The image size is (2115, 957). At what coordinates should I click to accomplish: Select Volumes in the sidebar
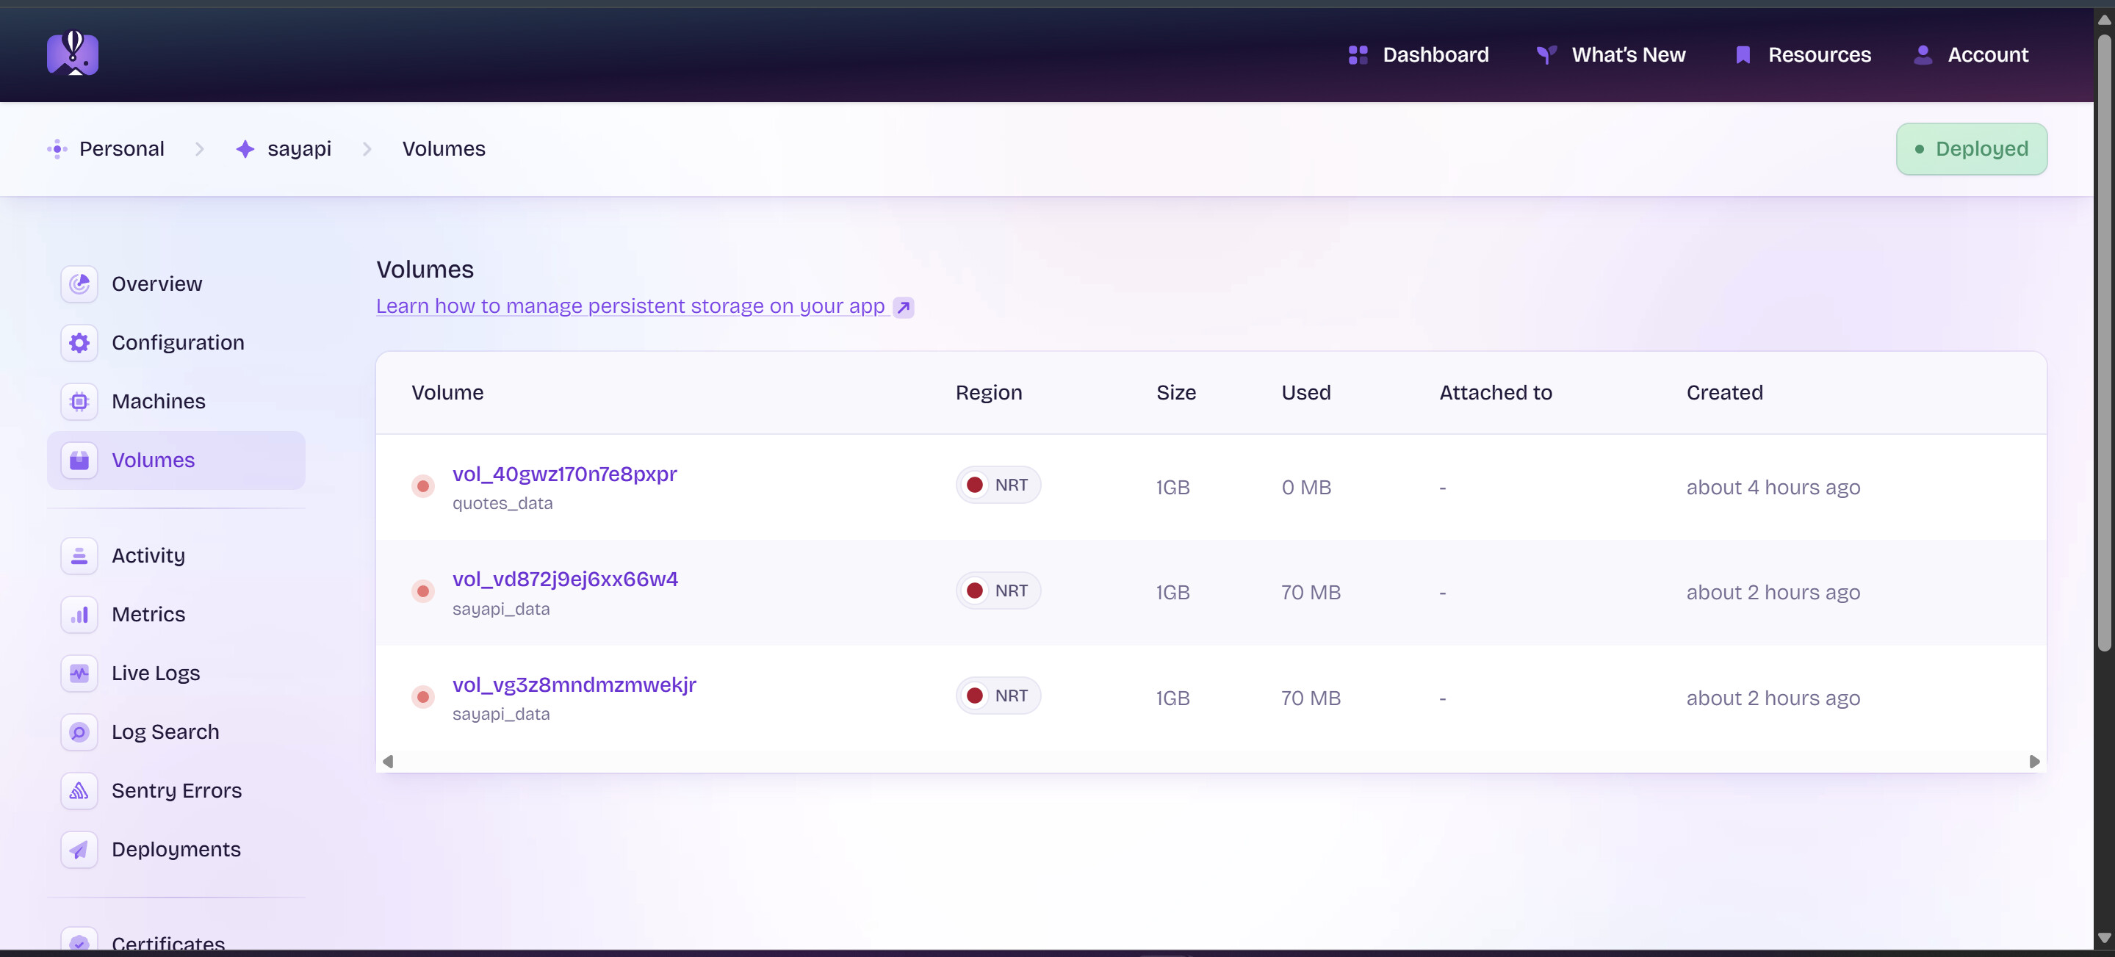click(176, 461)
